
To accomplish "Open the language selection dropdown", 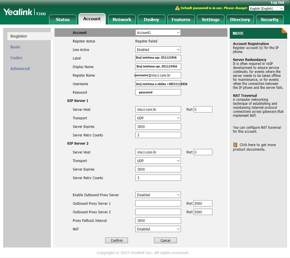I will click(x=266, y=9).
